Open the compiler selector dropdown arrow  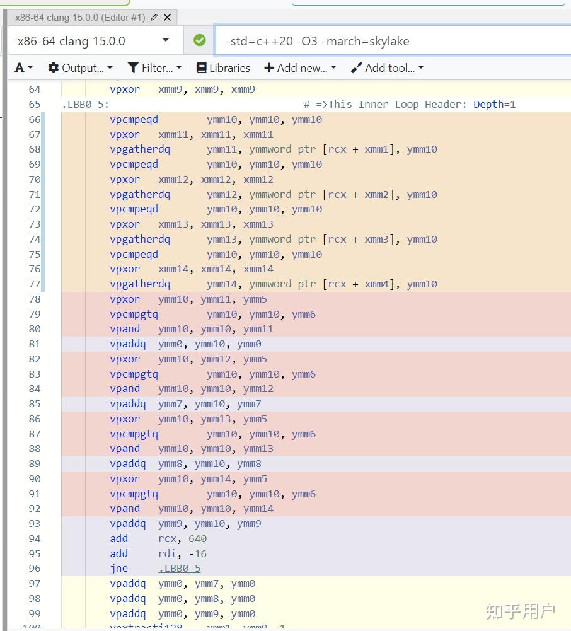click(165, 40)
